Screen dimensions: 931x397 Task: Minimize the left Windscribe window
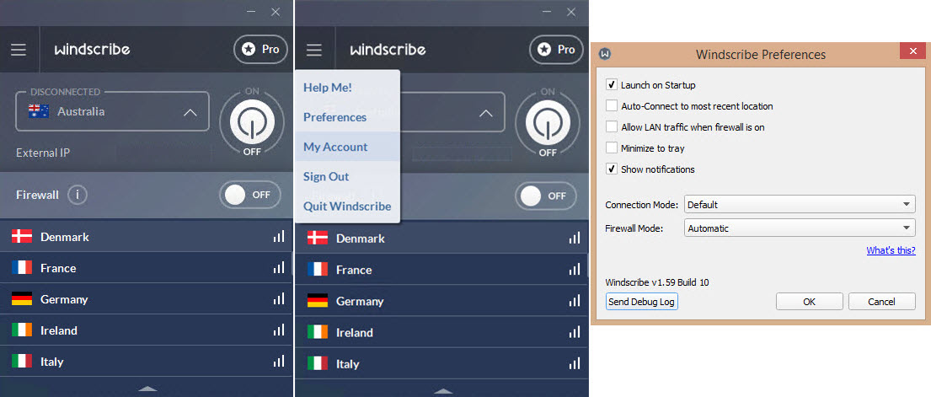click(251, 12)
